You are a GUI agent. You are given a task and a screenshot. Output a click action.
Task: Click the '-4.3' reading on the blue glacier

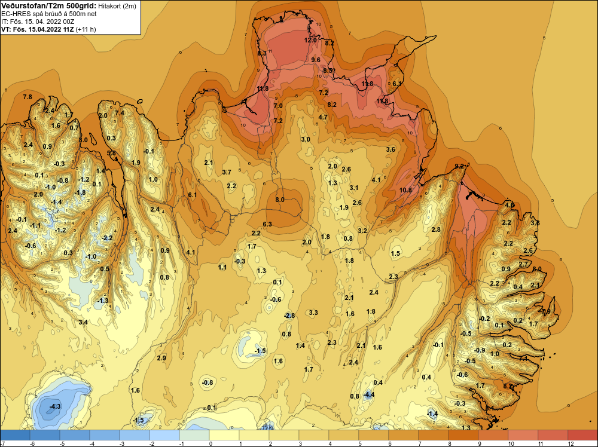coord(54,406)
